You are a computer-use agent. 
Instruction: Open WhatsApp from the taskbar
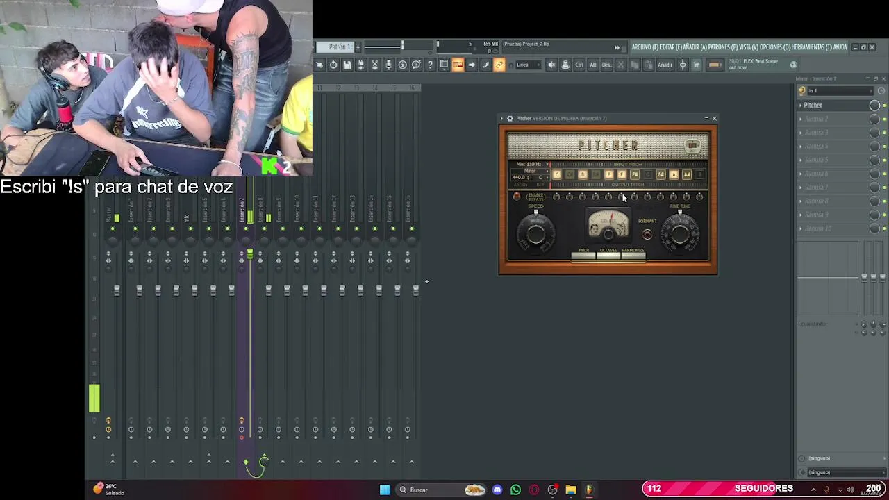pyautogui.click(x=515, y=490)
